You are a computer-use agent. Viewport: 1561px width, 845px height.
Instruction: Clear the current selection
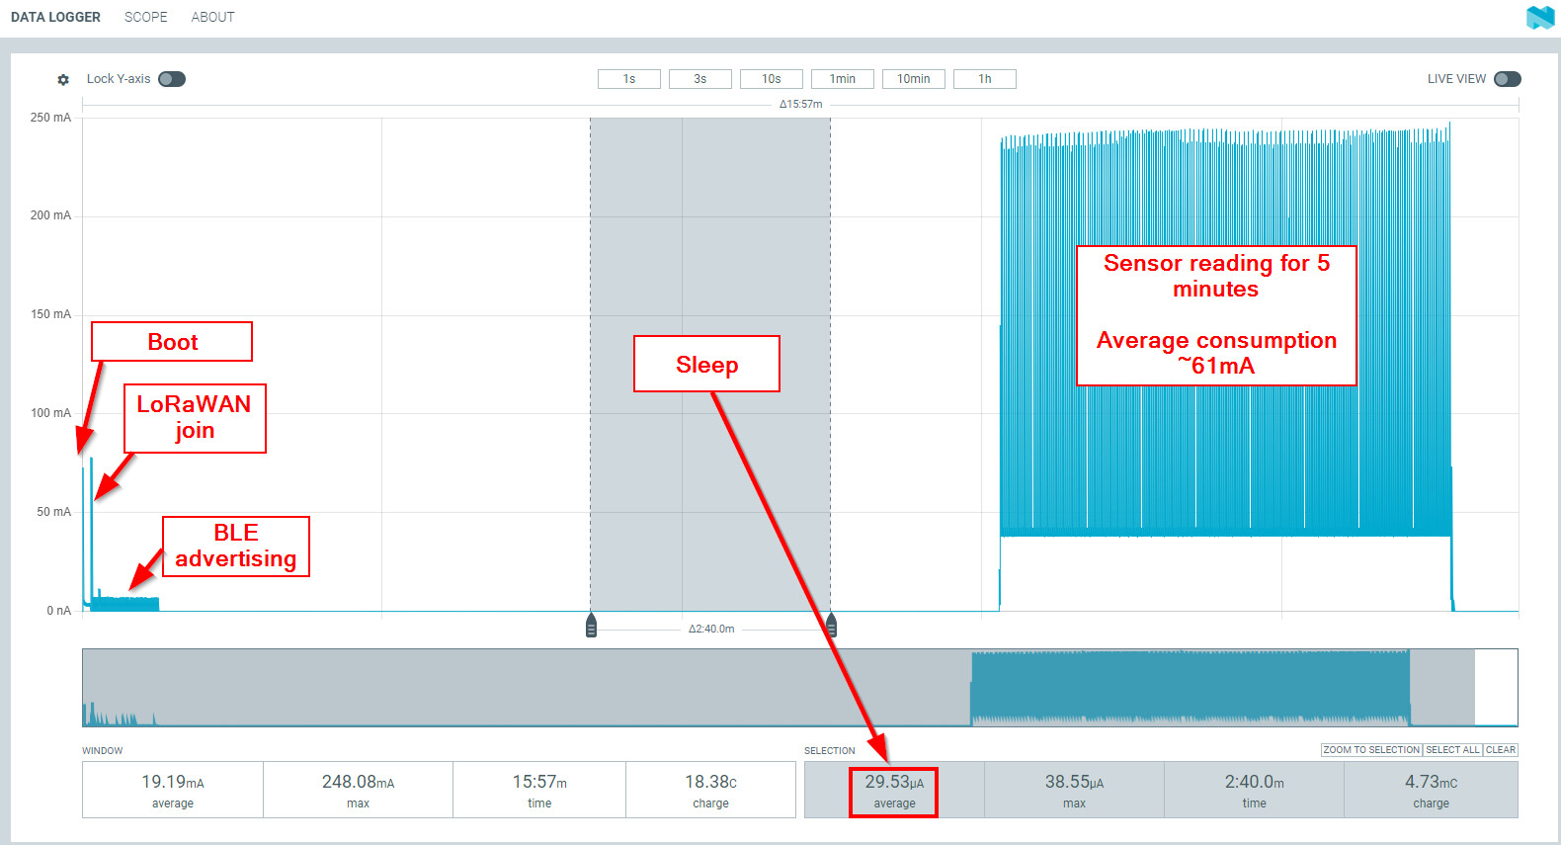(1500, 750)
